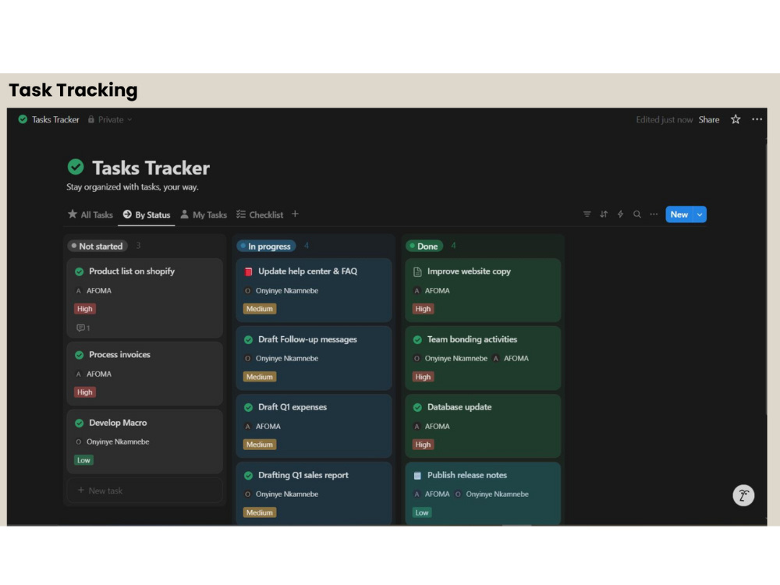Click New task in Not started column
Screen dimensions: 780x585
tap(144, 491)
